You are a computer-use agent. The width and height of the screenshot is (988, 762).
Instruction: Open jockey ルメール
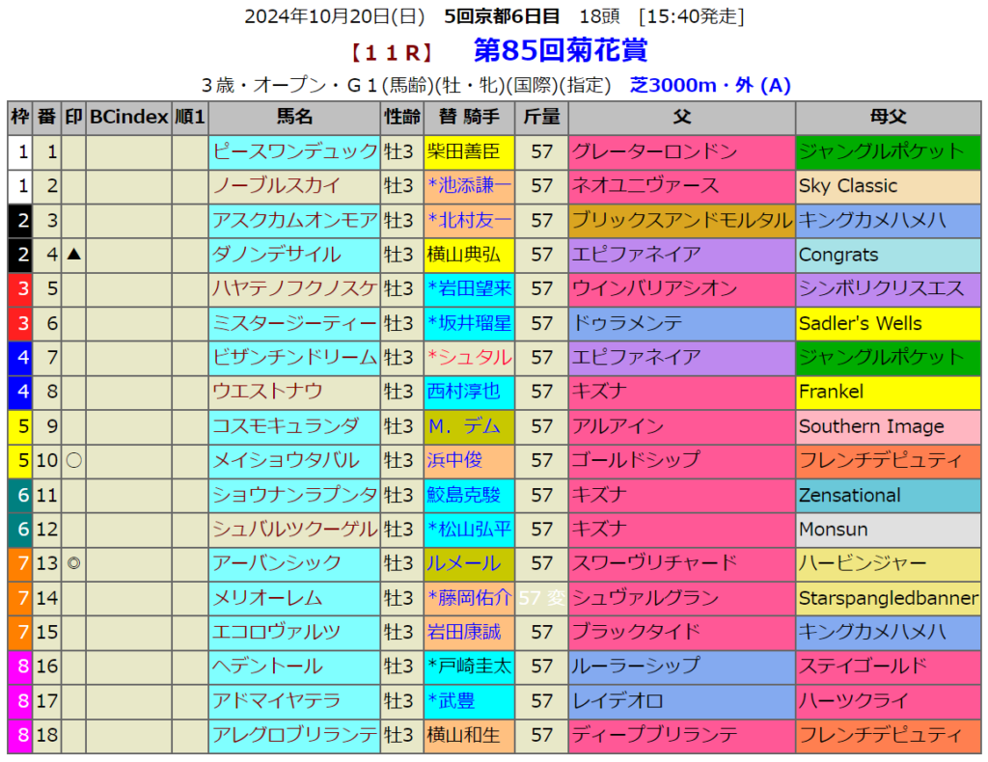pyautogui.click(x=463, y=563)
